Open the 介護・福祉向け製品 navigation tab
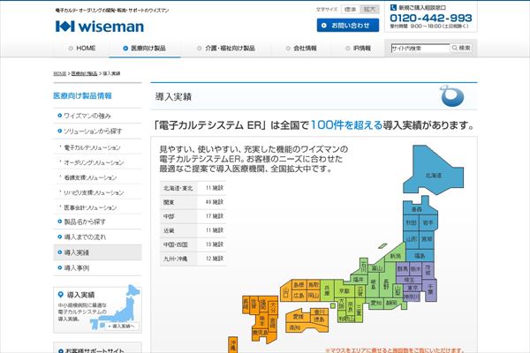 click(x=226, y=49)
